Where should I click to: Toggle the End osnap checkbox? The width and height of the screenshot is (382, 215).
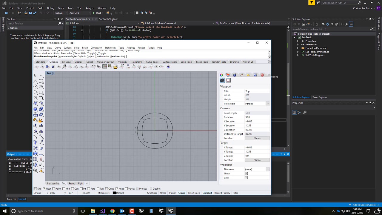36,189
